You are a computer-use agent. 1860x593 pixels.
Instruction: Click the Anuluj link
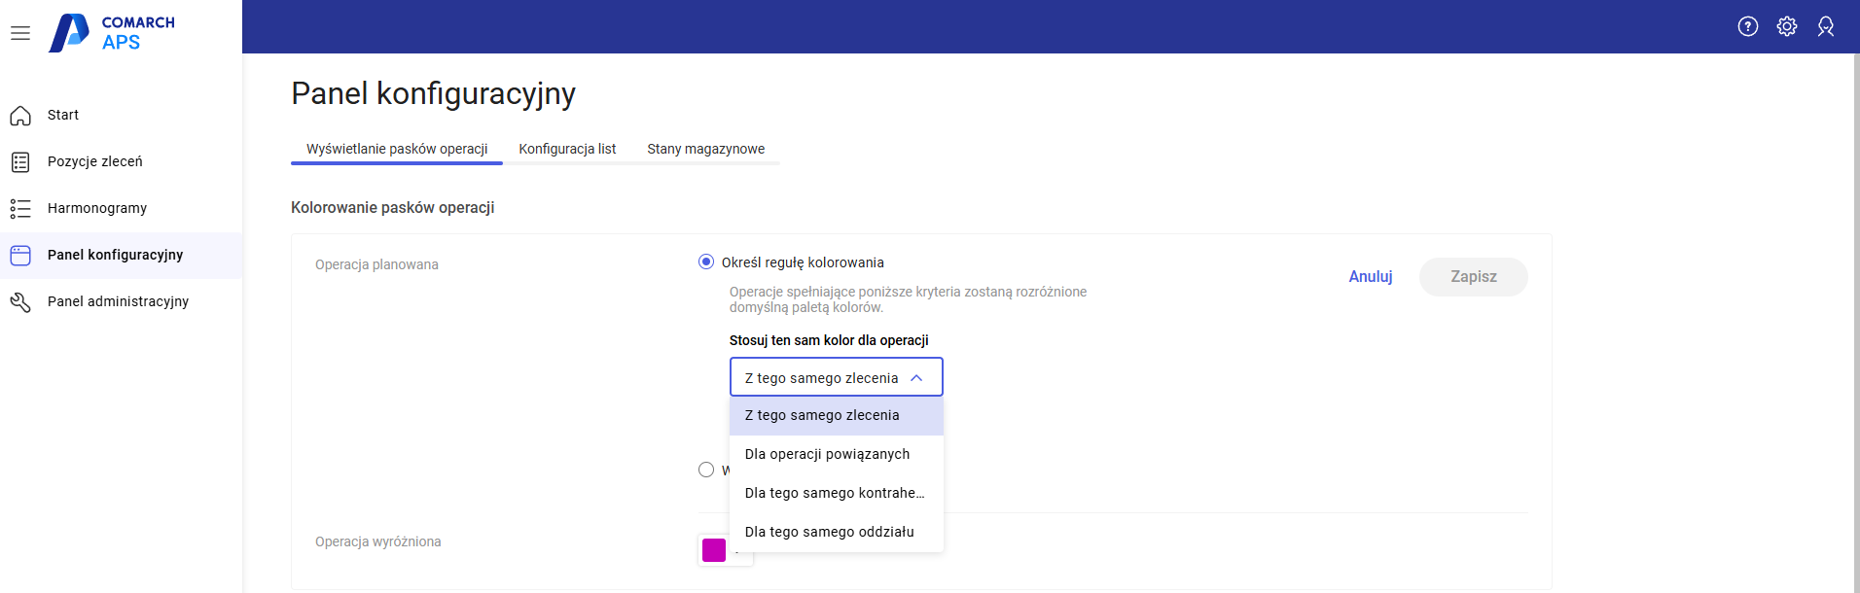1370,277
